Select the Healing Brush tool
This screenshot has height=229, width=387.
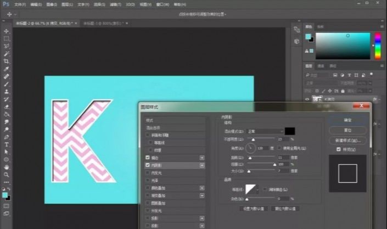7,76
